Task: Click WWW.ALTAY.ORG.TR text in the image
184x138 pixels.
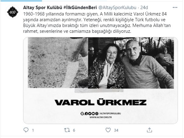Action: [101, 117]
